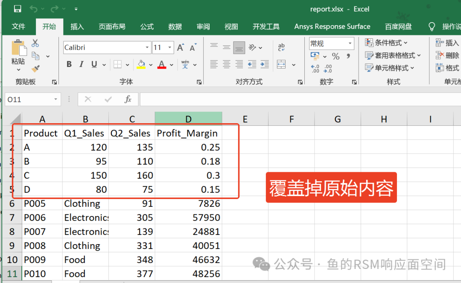461x283 pixels.
Task: Click the Accounting currency format icon
Action: [x=315, y=56]
